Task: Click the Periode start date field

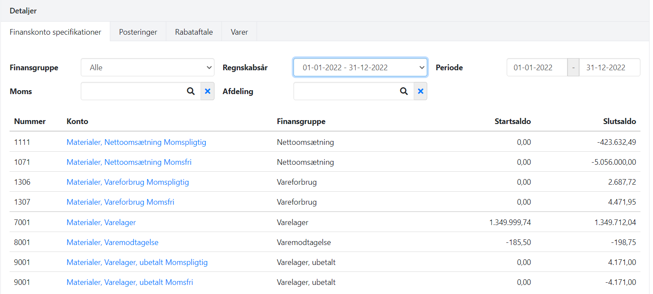Action: pos(537,67)
